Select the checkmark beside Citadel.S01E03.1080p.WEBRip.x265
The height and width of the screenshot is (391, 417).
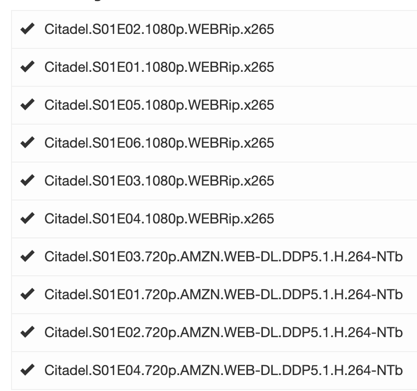click(27, 180)
